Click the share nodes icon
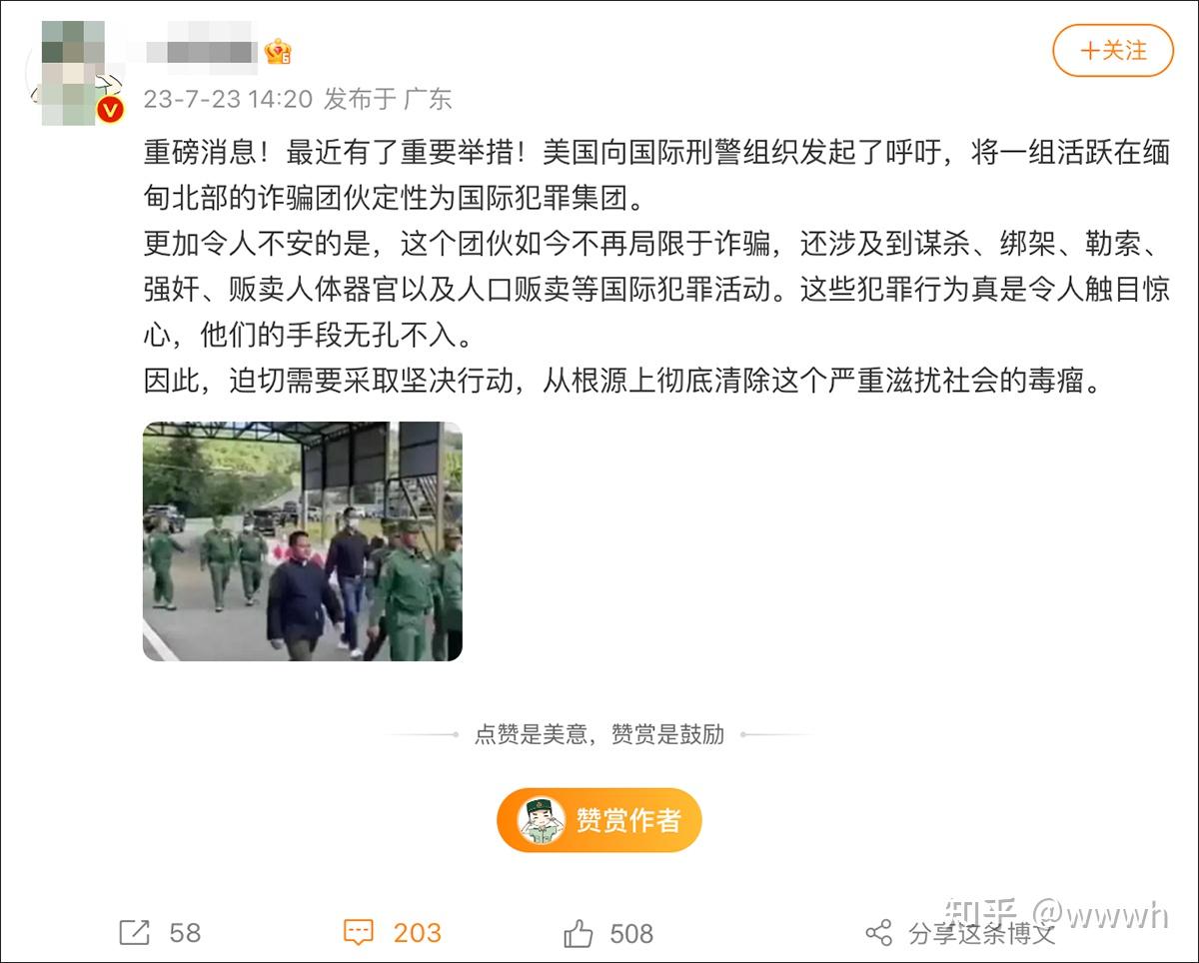Image resolution: width=1199 pixels, height=963 pixels. pos(878,933)
